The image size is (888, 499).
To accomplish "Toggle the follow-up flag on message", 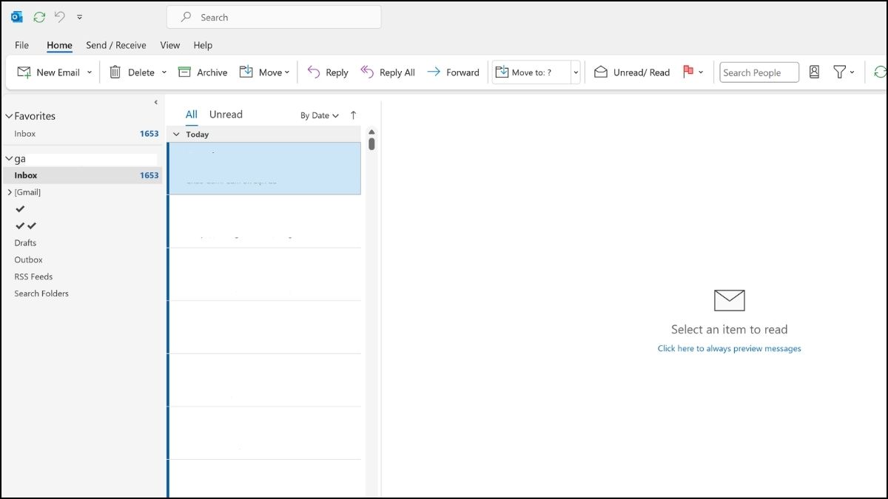I will click(687, 72).
